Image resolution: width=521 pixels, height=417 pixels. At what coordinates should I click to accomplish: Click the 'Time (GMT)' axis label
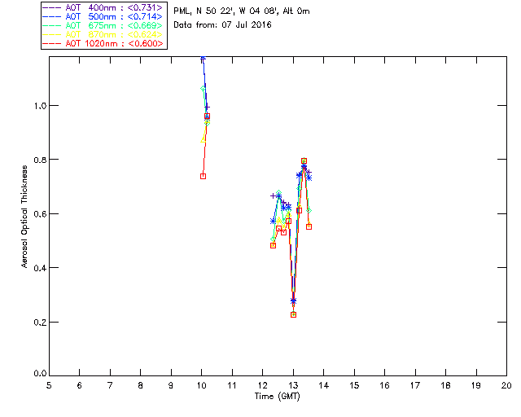(277, 397)
